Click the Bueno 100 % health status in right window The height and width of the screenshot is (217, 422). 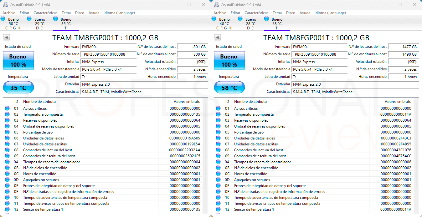229,60
